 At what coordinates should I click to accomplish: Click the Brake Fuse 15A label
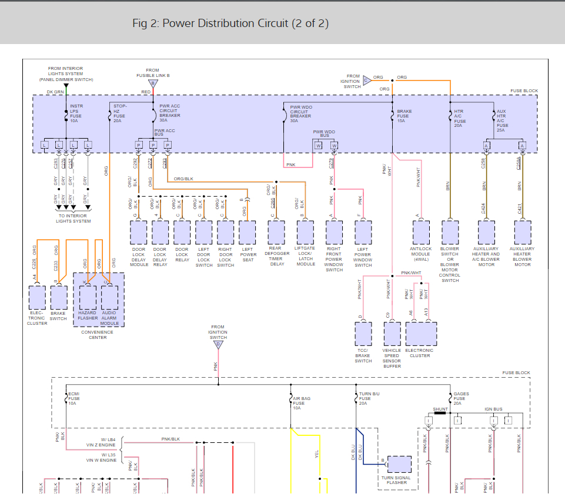(404, 116)
